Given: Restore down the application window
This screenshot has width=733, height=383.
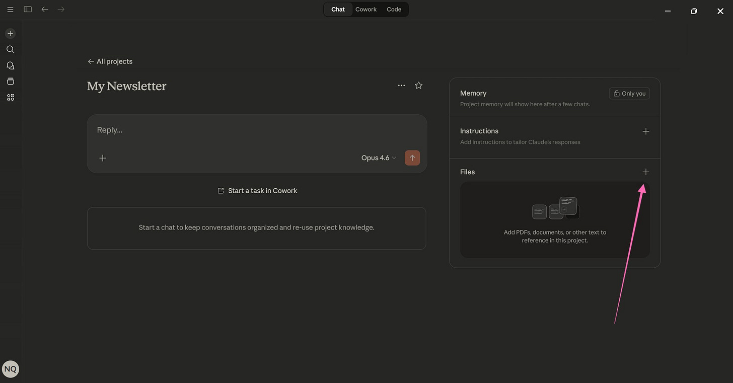Looking at the screenshot, I should [x=694, y=11].
